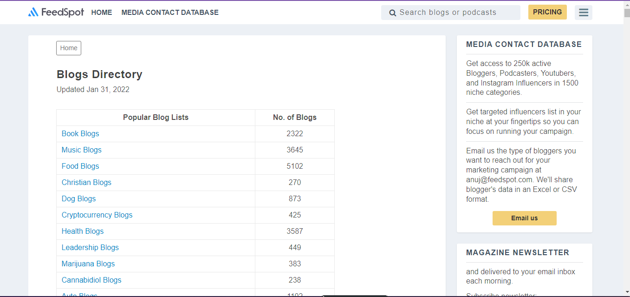Click the search magnifier icon
630x297 pixels.
[392, 13]
